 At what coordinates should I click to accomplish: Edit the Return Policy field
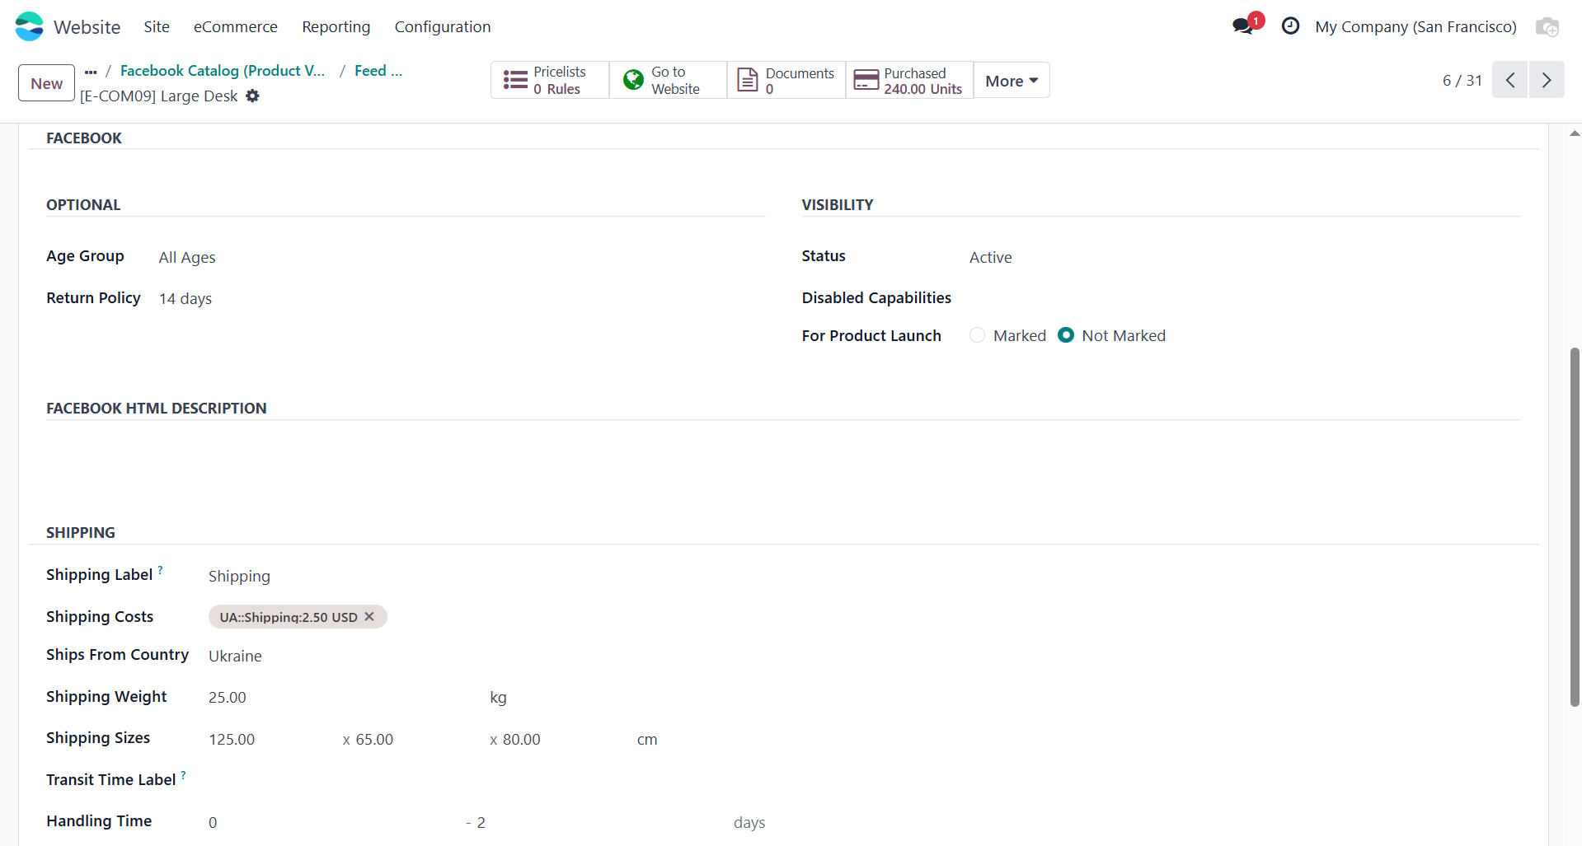462,298
